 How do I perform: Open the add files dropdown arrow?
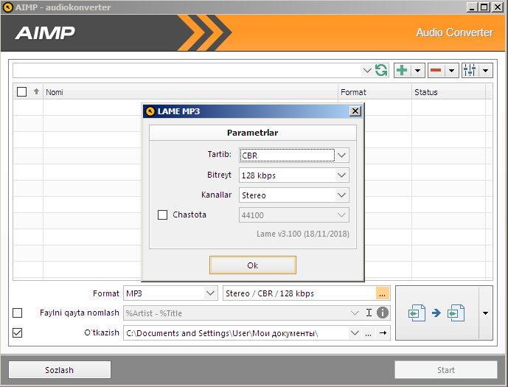418,70
